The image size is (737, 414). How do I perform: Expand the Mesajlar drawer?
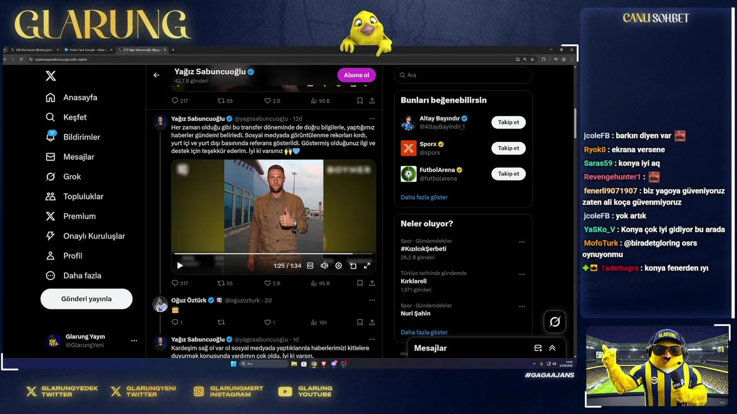click(x=552, y=348)
